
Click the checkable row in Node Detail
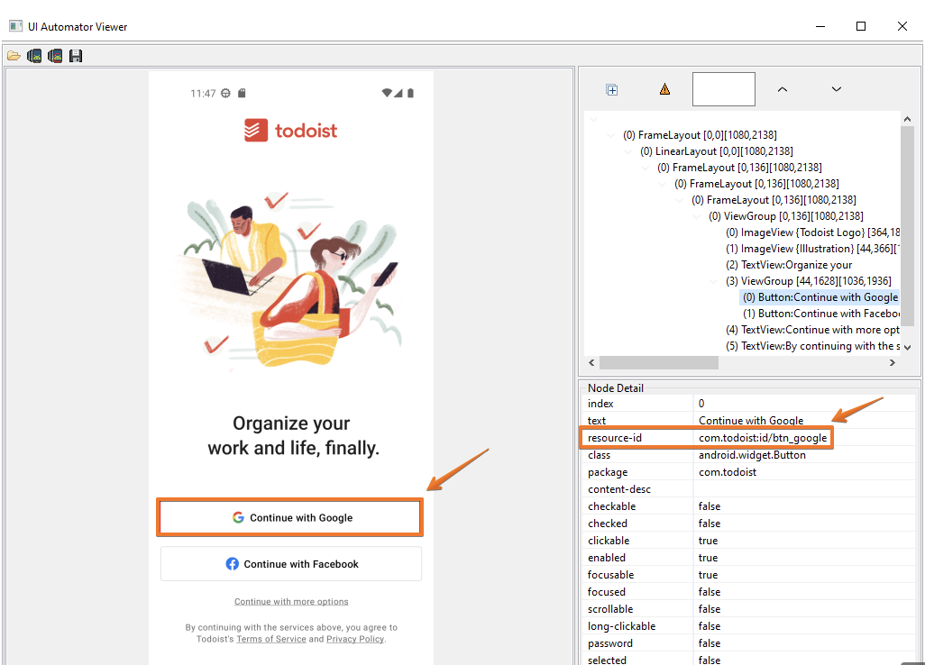(749, 506)
